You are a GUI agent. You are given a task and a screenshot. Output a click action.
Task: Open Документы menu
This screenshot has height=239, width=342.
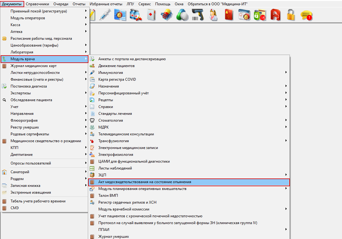(x=12, y=4)
